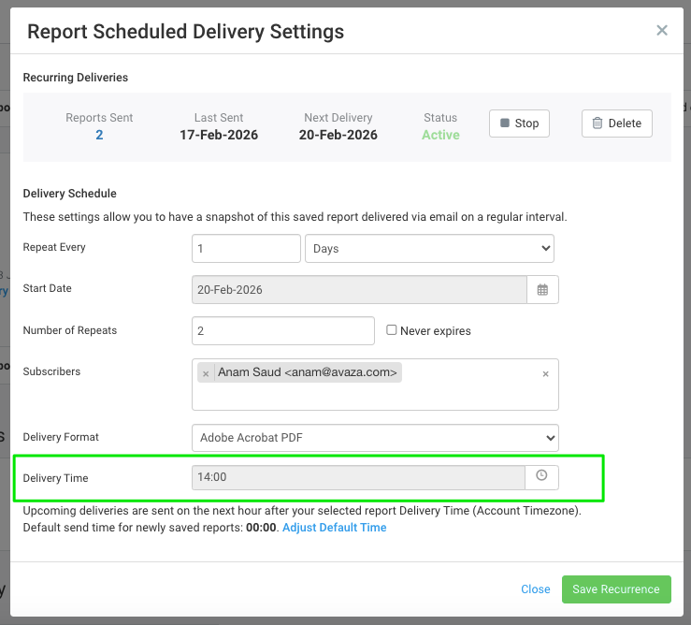Click the empty area of the Subscribers box
The image size is (691, 625).
tap(374, 397)
